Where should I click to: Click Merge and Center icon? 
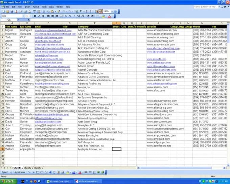61,16
